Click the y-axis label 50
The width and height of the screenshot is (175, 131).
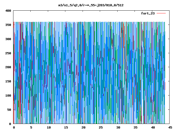point(9,110)
